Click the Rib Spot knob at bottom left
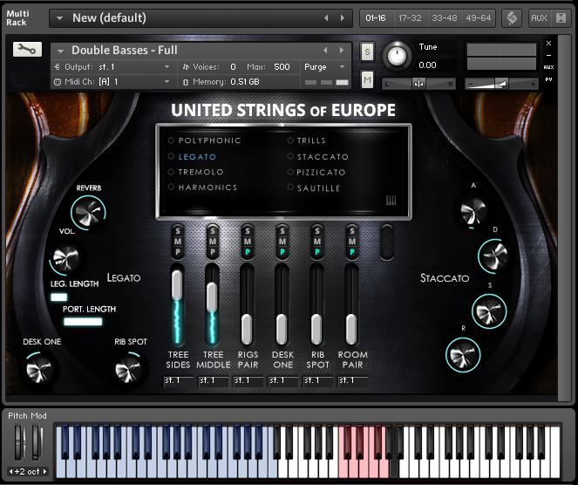The height and width of the screenshot is (485, 578). [x=127, y=370]
